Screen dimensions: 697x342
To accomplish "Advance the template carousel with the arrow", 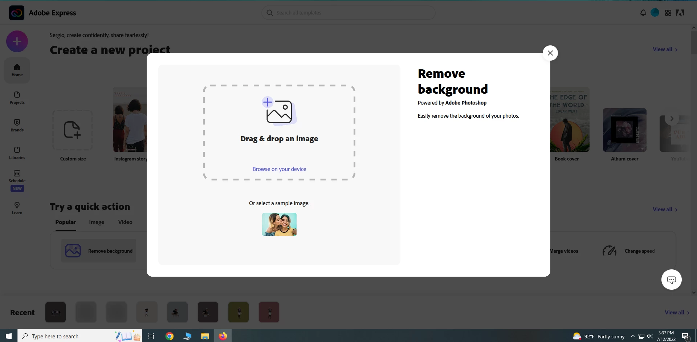I will point(672,119).
